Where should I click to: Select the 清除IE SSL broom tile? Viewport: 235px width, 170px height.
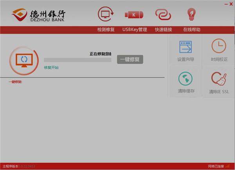(x=219, y=82)
